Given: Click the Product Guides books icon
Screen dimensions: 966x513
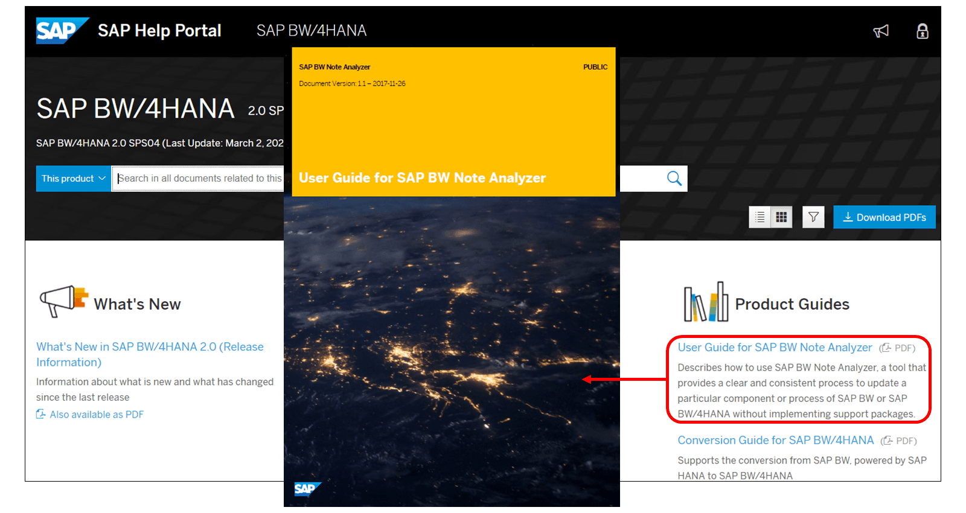Looking at the screenshot, I should click(x=706, y=302).
